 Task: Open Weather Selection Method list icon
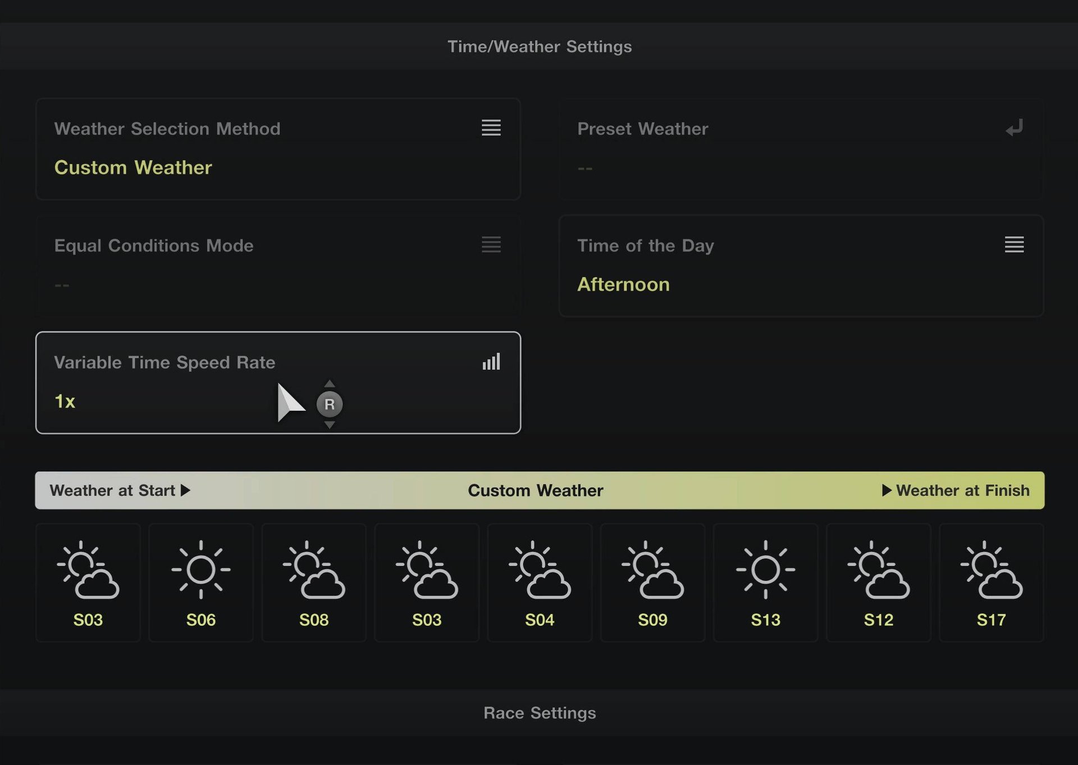click(x=491, y=128)
